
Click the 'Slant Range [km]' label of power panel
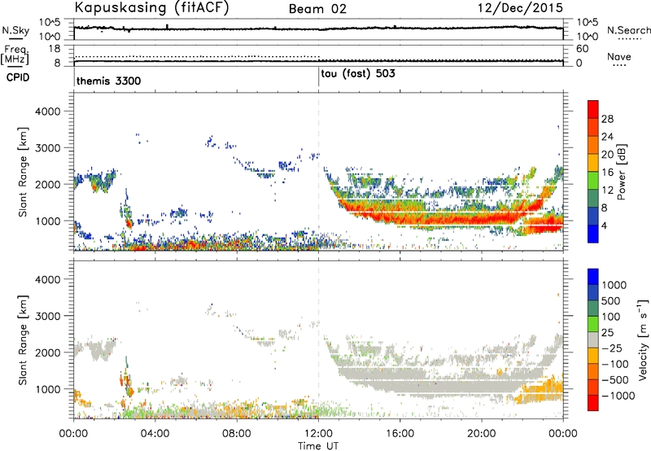coord(23,172)
